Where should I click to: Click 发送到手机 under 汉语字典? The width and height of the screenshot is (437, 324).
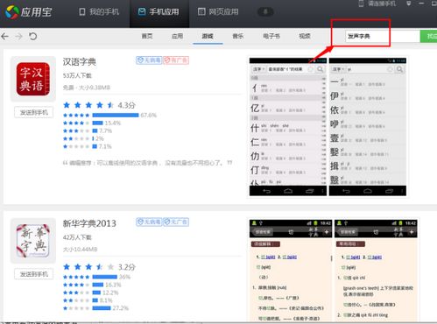(34, 113)
